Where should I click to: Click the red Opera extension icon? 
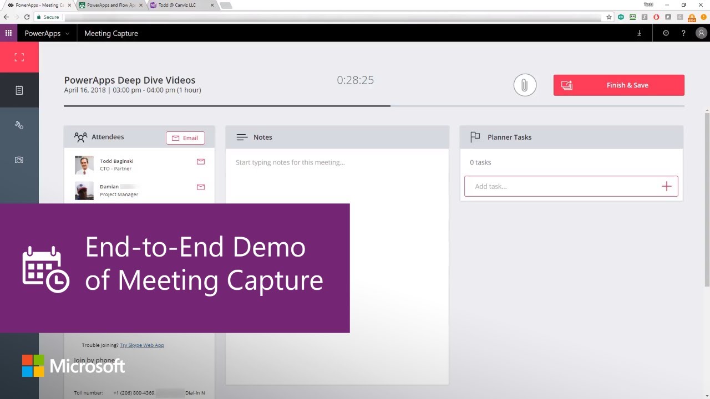click(656, 17)
